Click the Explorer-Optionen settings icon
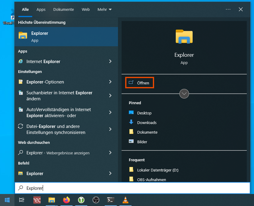 pos(20,82)
